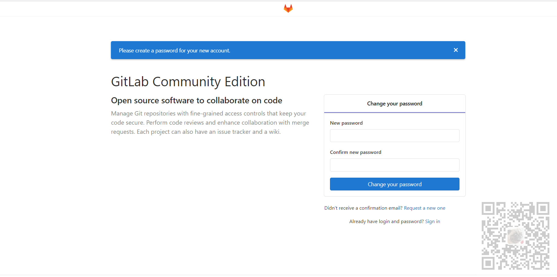Image resolution: width=557 pixels, height=277 pixels.
Task: Click the GitLab fox logo
Action: pos(288,8)
